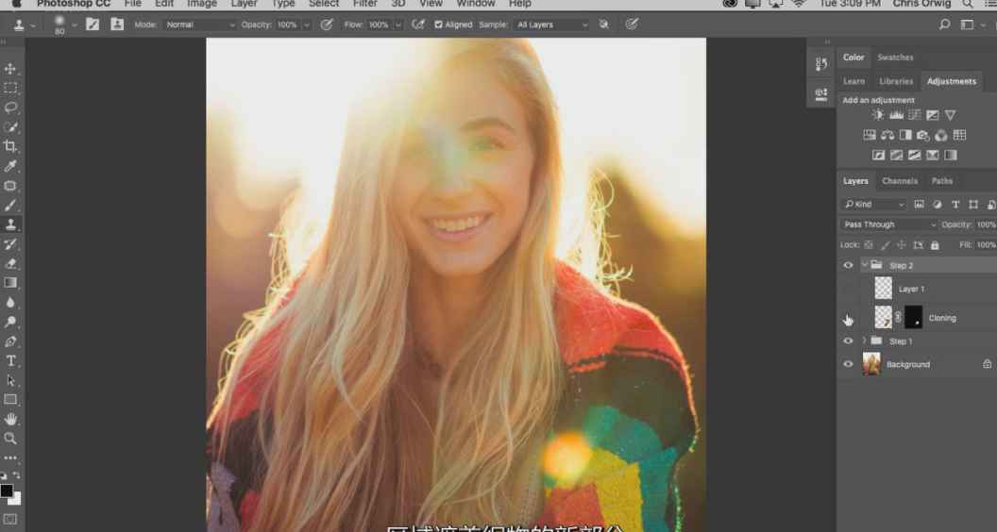997x532 pixels.
Task: Select the Eyedropper tool
Action: click(x=10, y=166)
